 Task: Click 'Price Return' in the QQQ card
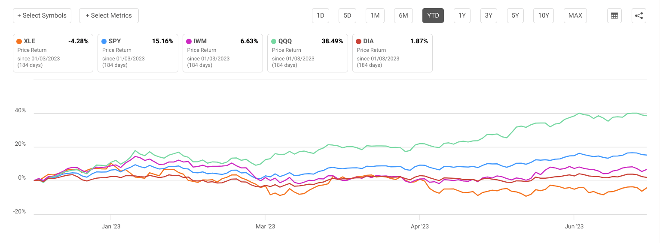coord(286,50)
